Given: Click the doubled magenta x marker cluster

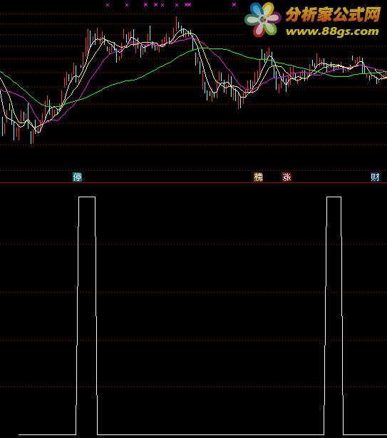Looking at the screenshot, I should pos(188,4).
